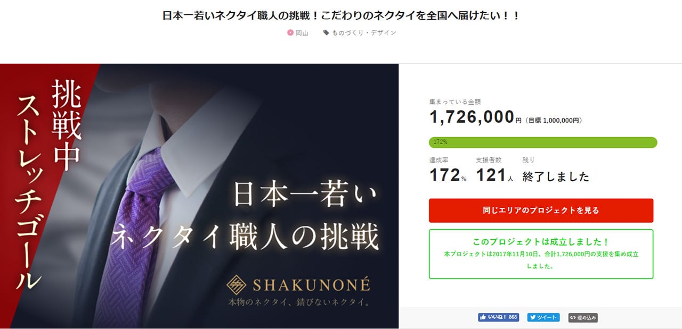
Task: Click the Twitter bird tweet icon
Action: tap(532, 317)
